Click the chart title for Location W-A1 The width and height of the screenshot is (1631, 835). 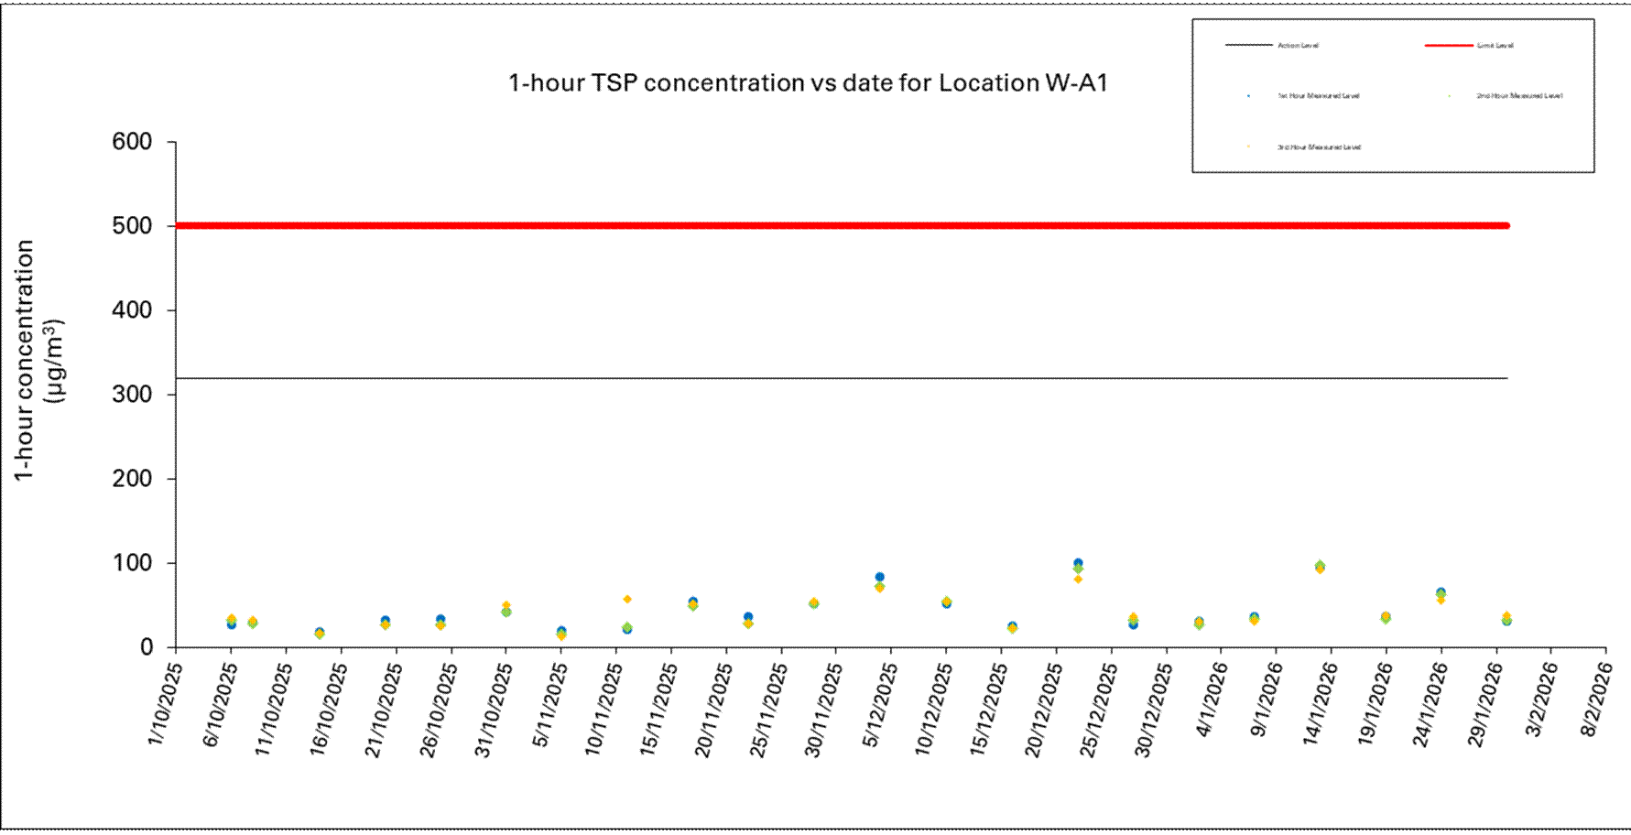pos(808,83)
